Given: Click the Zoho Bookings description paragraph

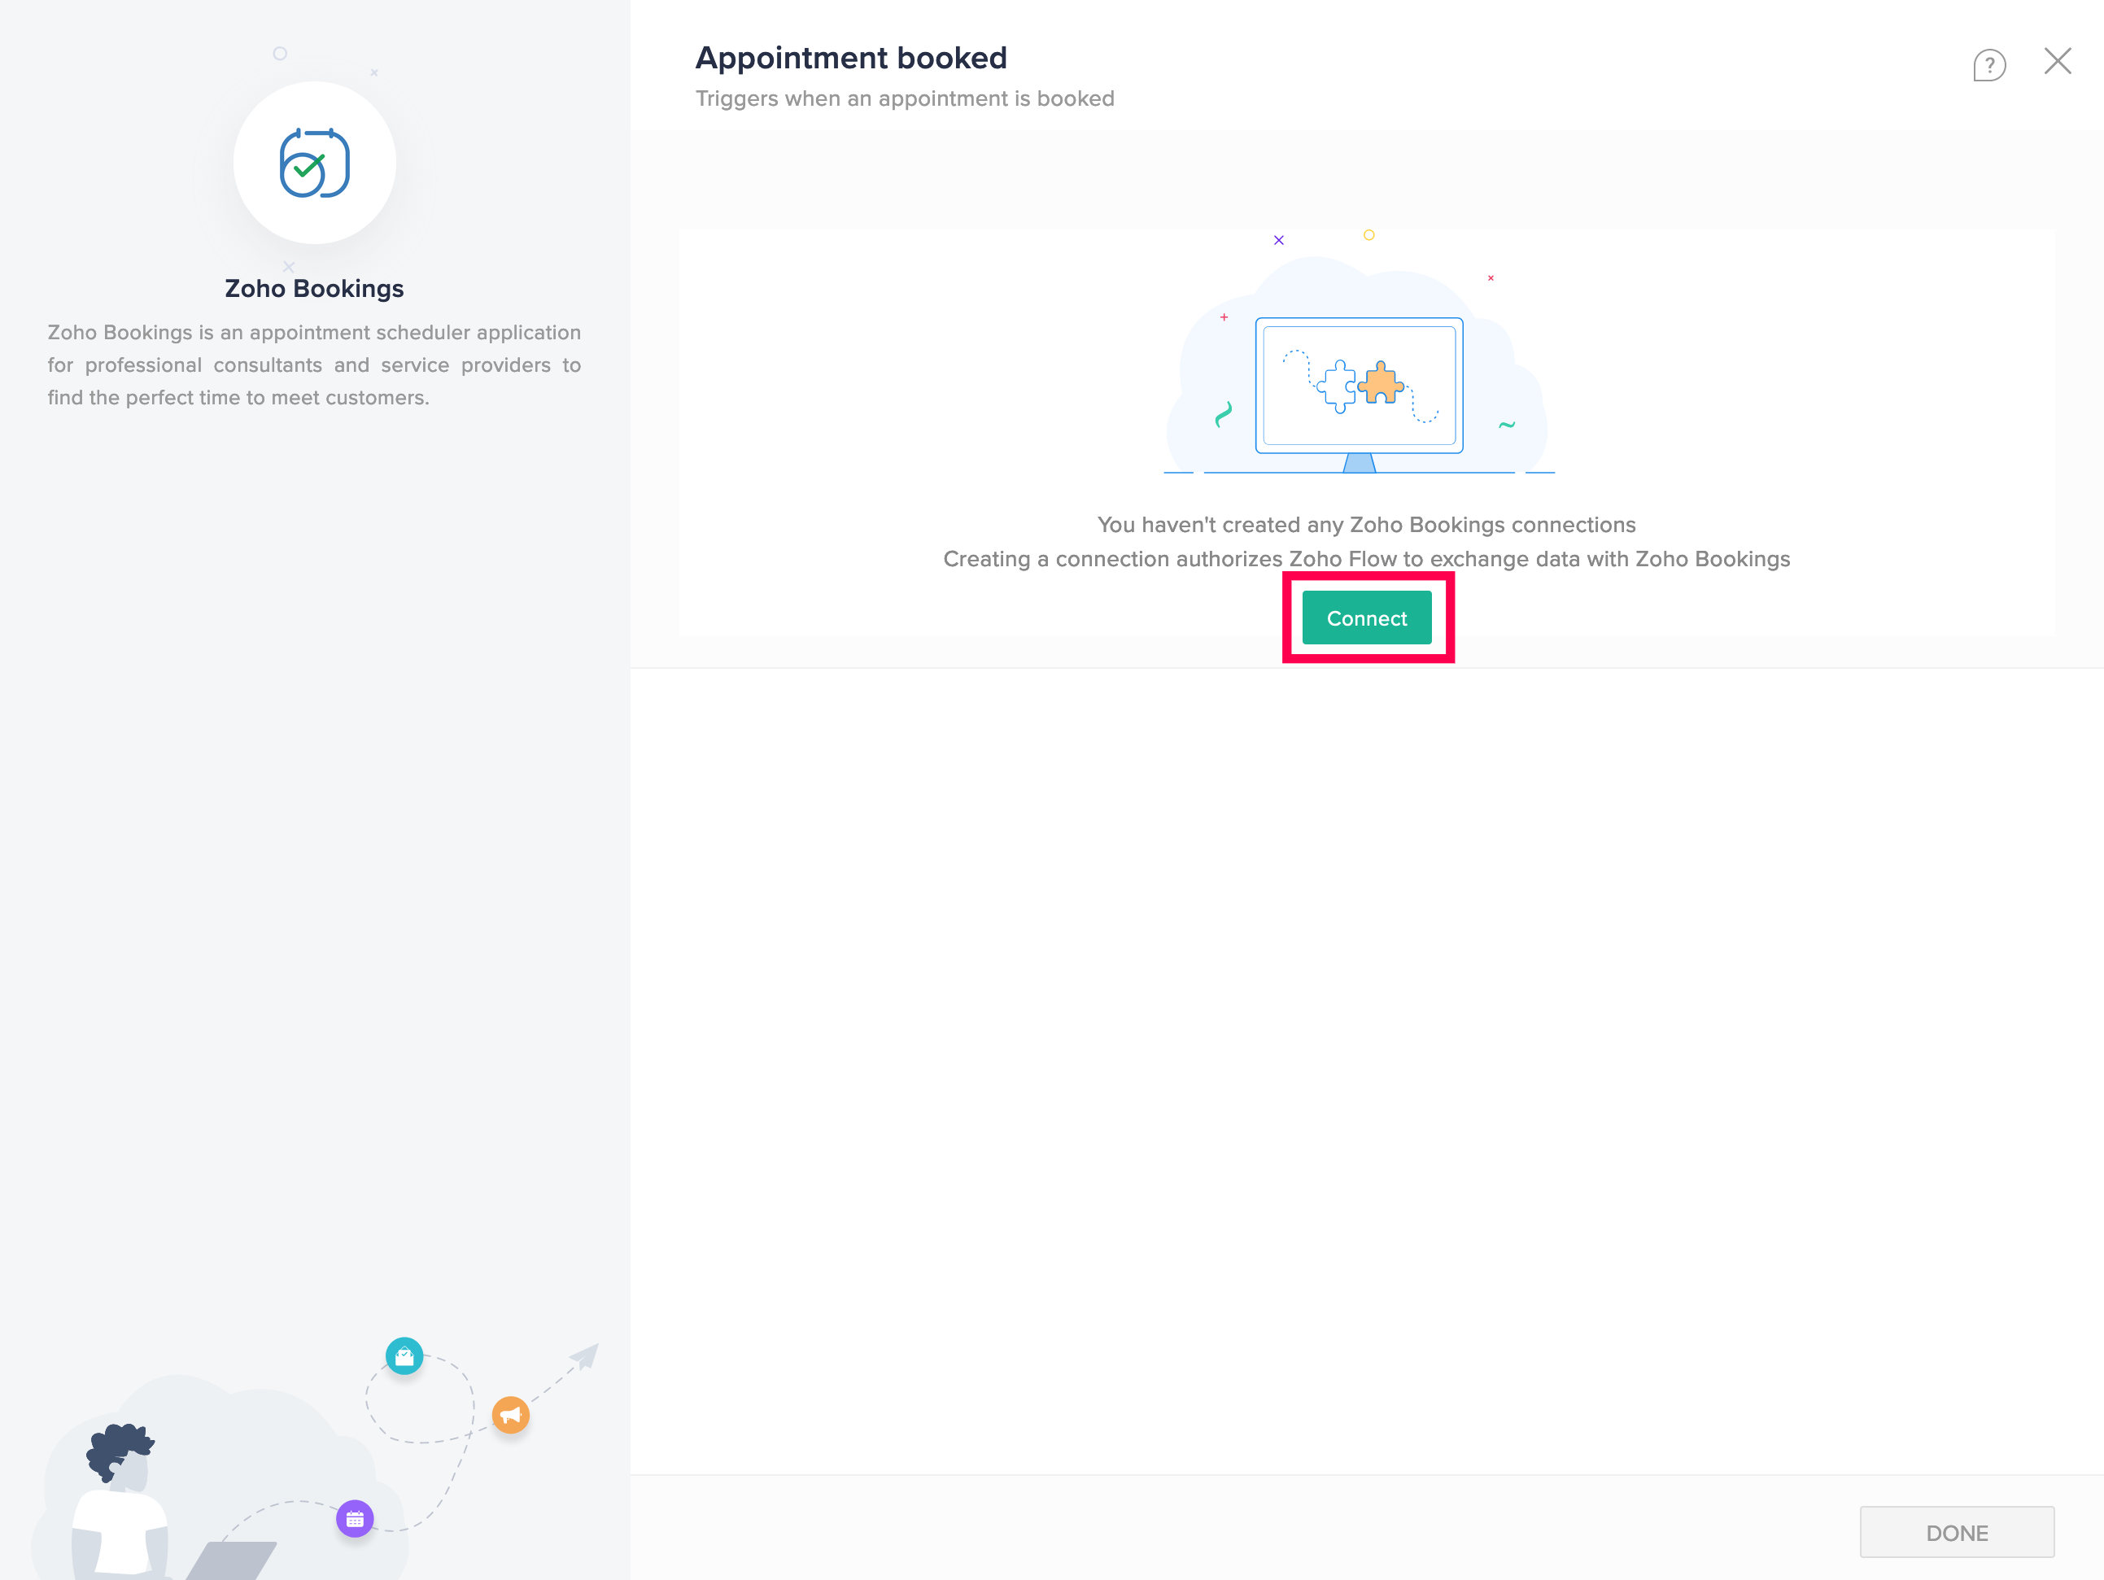Looking at the screenshot, I should (314, 365).
